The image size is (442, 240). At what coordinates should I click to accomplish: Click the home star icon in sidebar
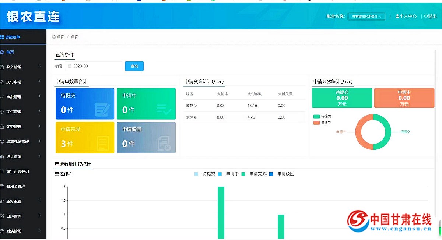2,52
